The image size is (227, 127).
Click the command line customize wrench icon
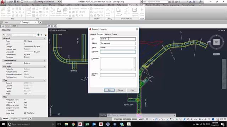(x=105, y=115)
